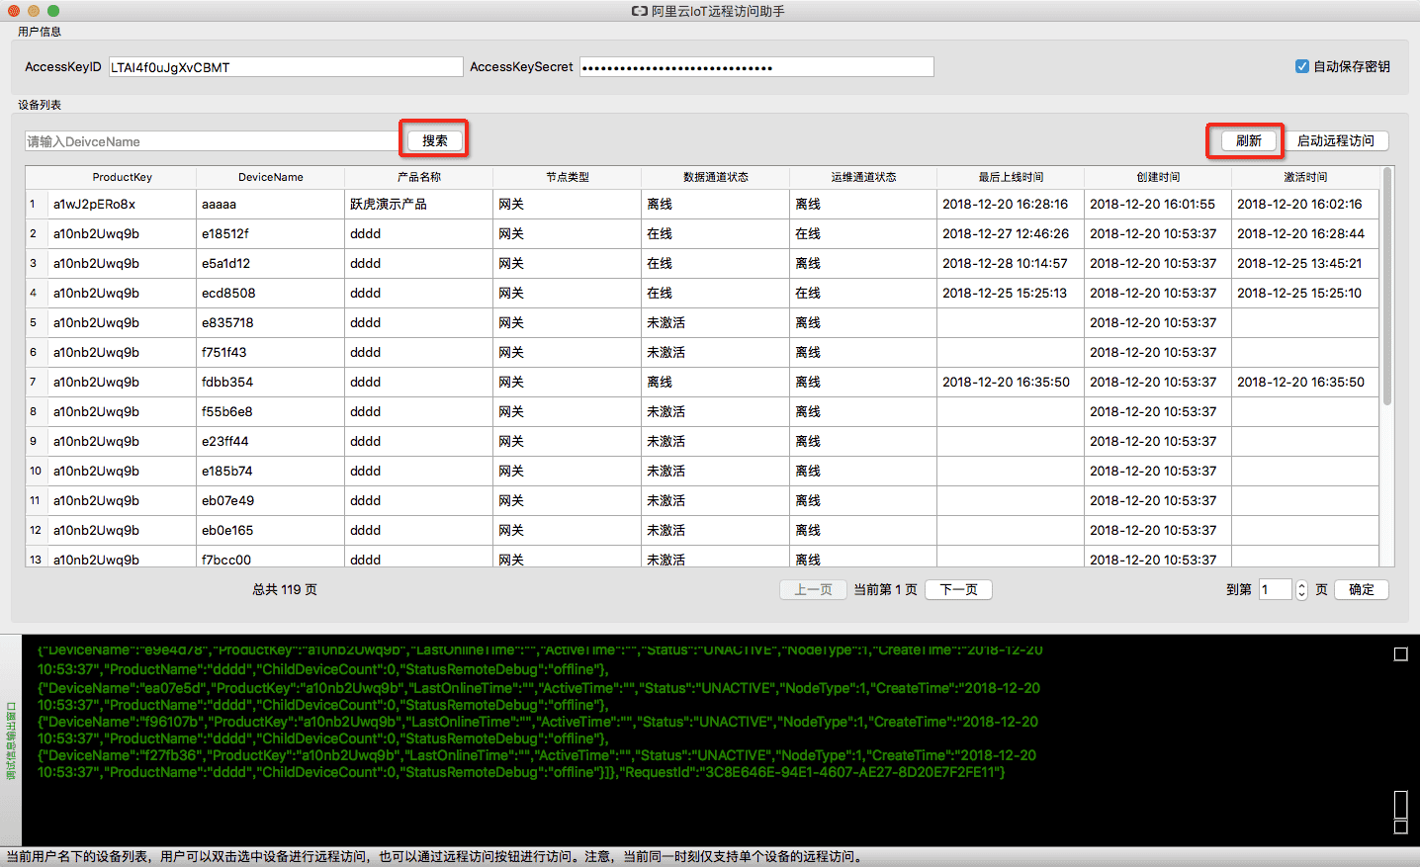This screenshot has height=867, width=1420.
Task: Select the device aaaaa cell
Action: coord(271,204)
